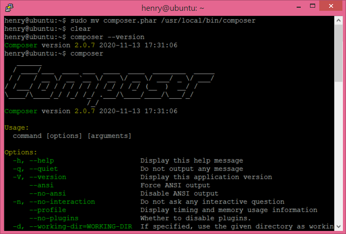Click the PuTTY icon in title bar
The width and height of the screenshot is (346, 234).
pyautogui.click(x=9, y=8)
